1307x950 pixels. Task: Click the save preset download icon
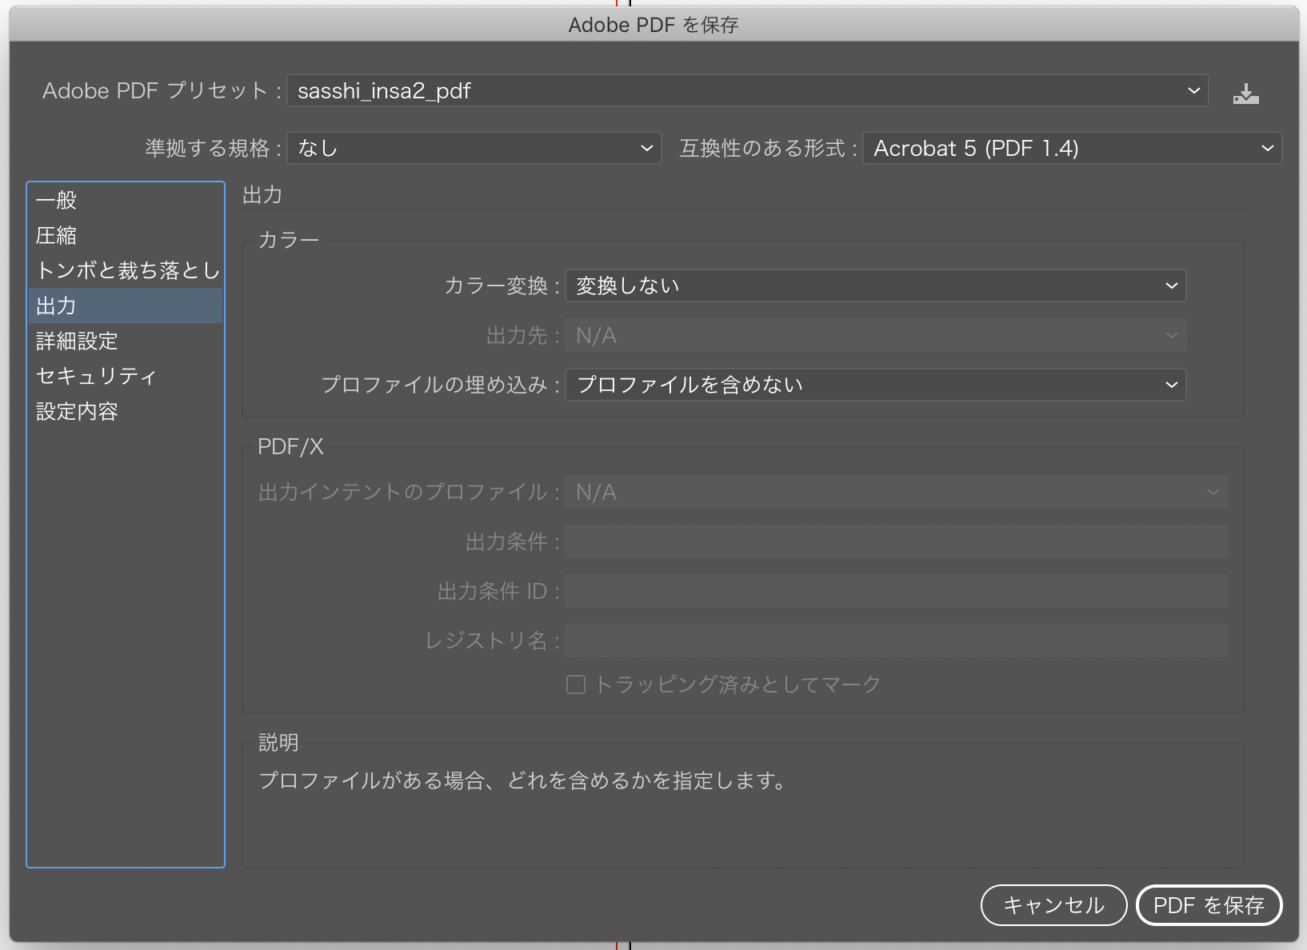[x=1245, y=94]
